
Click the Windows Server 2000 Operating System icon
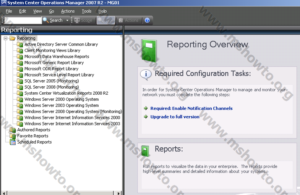pyautogui.click(x=20, y=100)
